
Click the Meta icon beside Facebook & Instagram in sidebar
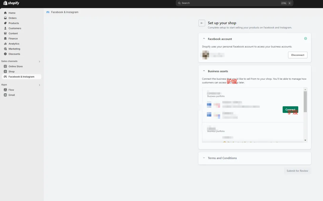pos(5,76)
